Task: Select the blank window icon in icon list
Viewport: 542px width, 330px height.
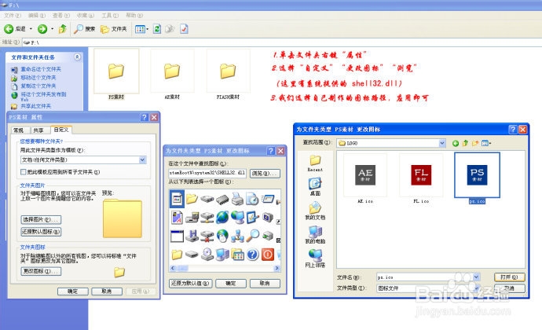Action: tap(177, 236)
